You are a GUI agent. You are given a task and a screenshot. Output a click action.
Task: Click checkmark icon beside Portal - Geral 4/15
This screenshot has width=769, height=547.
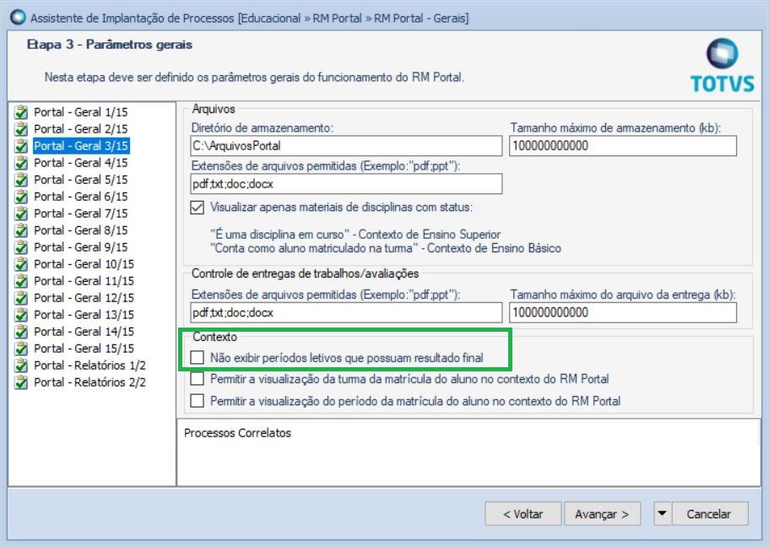coord(21,163)
